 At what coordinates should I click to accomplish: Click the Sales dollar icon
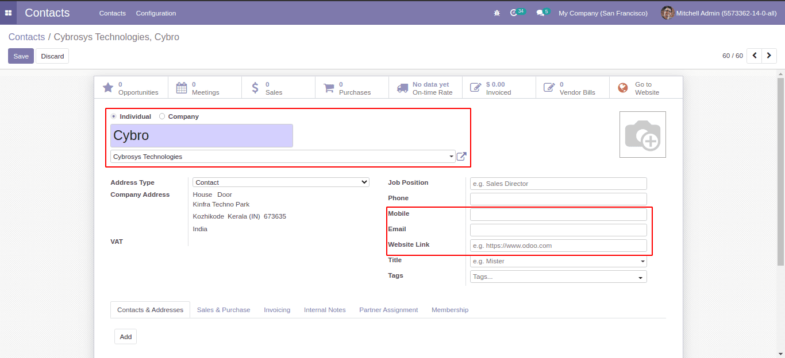click(255, 88)
